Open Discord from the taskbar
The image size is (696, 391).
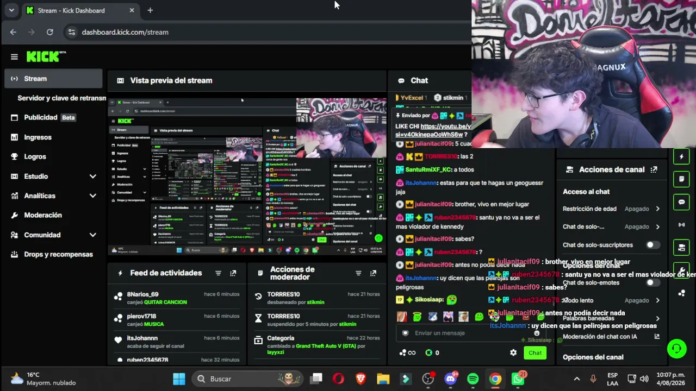(x=451, y=379)
